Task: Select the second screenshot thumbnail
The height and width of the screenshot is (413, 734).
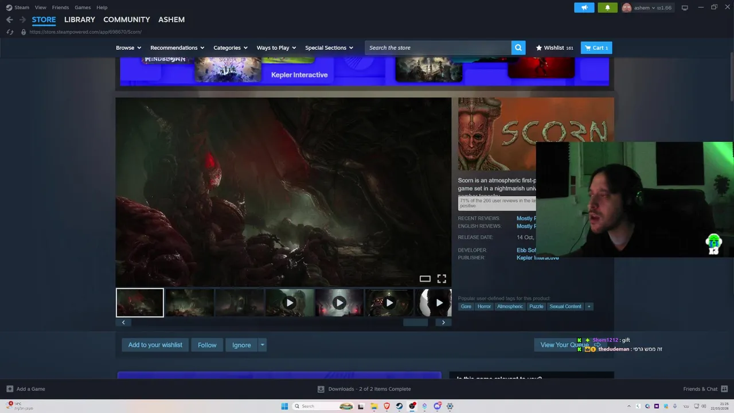Action: tap(190, 302)
